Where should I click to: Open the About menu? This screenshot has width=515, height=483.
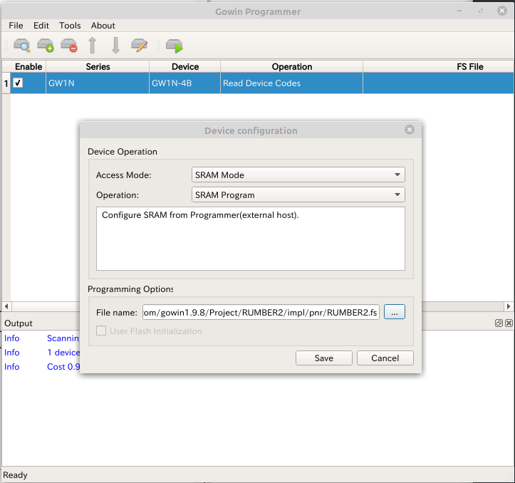point(103,26)
